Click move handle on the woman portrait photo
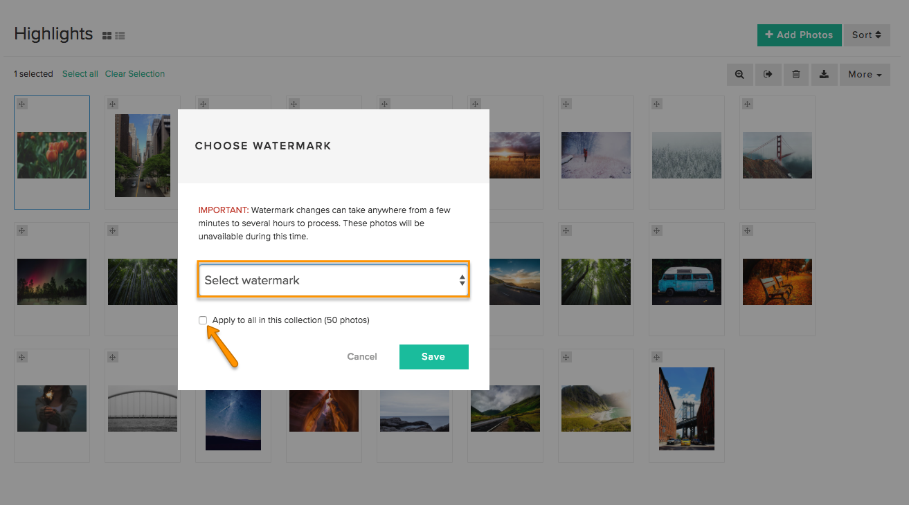This screenshot has height=505, width=909. click(x=21, y=357)
